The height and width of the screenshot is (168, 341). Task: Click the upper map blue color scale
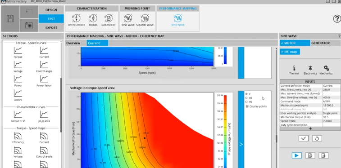[225, 56]
